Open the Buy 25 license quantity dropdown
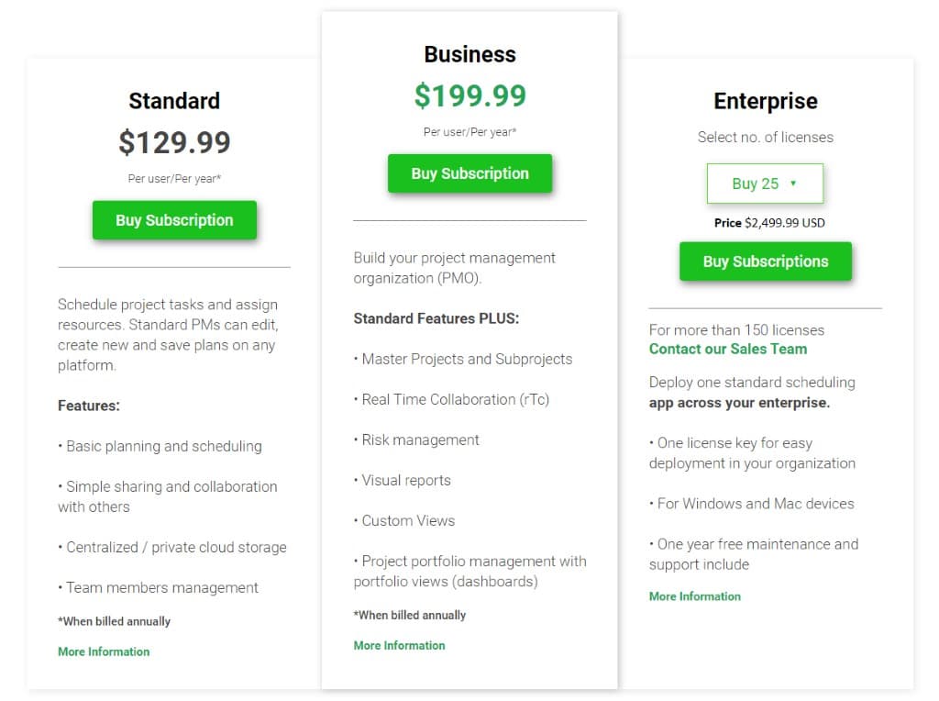The height and width of the screenshot is (701, 939). pyautogui.click(x=765, y=184)
